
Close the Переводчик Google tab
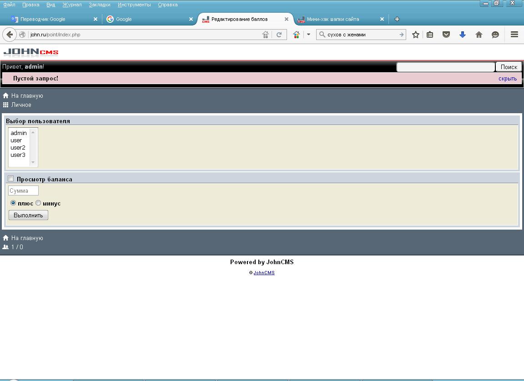click(95, 19)
